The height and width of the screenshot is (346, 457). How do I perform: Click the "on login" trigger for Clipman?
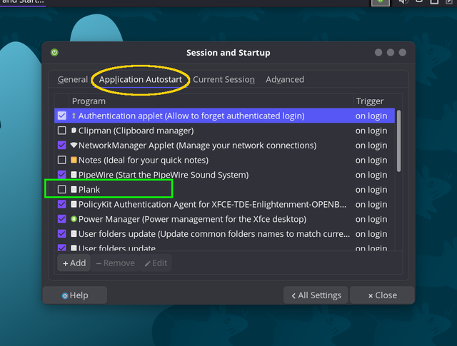point(371,131)
